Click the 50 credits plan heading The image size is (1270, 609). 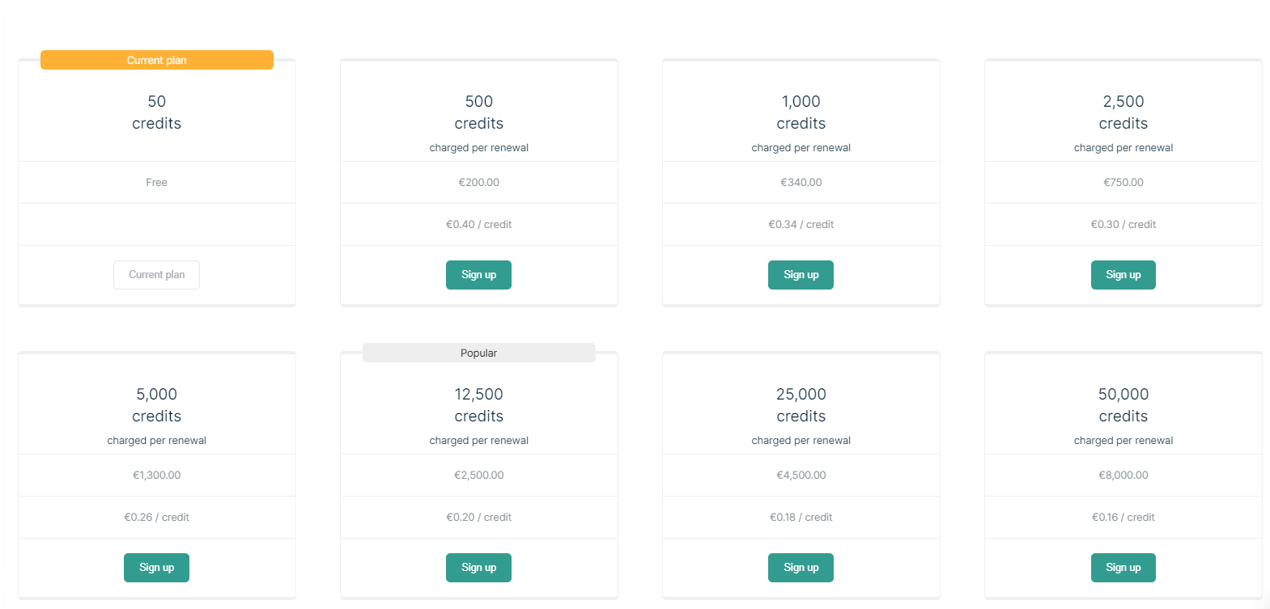pyautogui.click(x=157, y=112)
